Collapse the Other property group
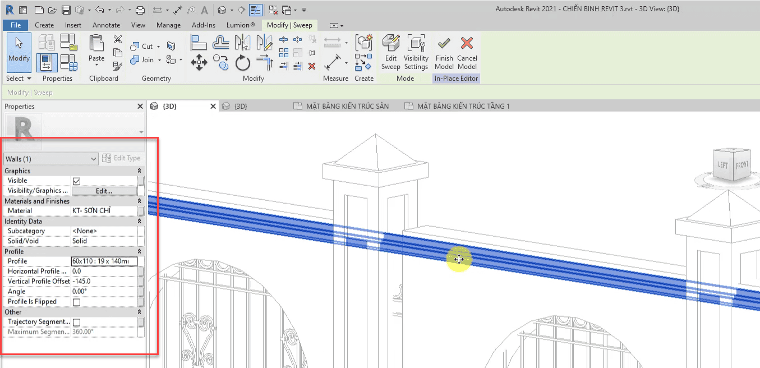The width and height of the screenshot is (760, 368). pos(139,312)
